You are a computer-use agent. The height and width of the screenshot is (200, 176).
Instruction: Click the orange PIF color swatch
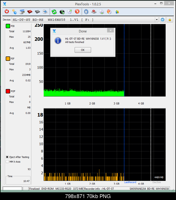(x=8, y=59)
